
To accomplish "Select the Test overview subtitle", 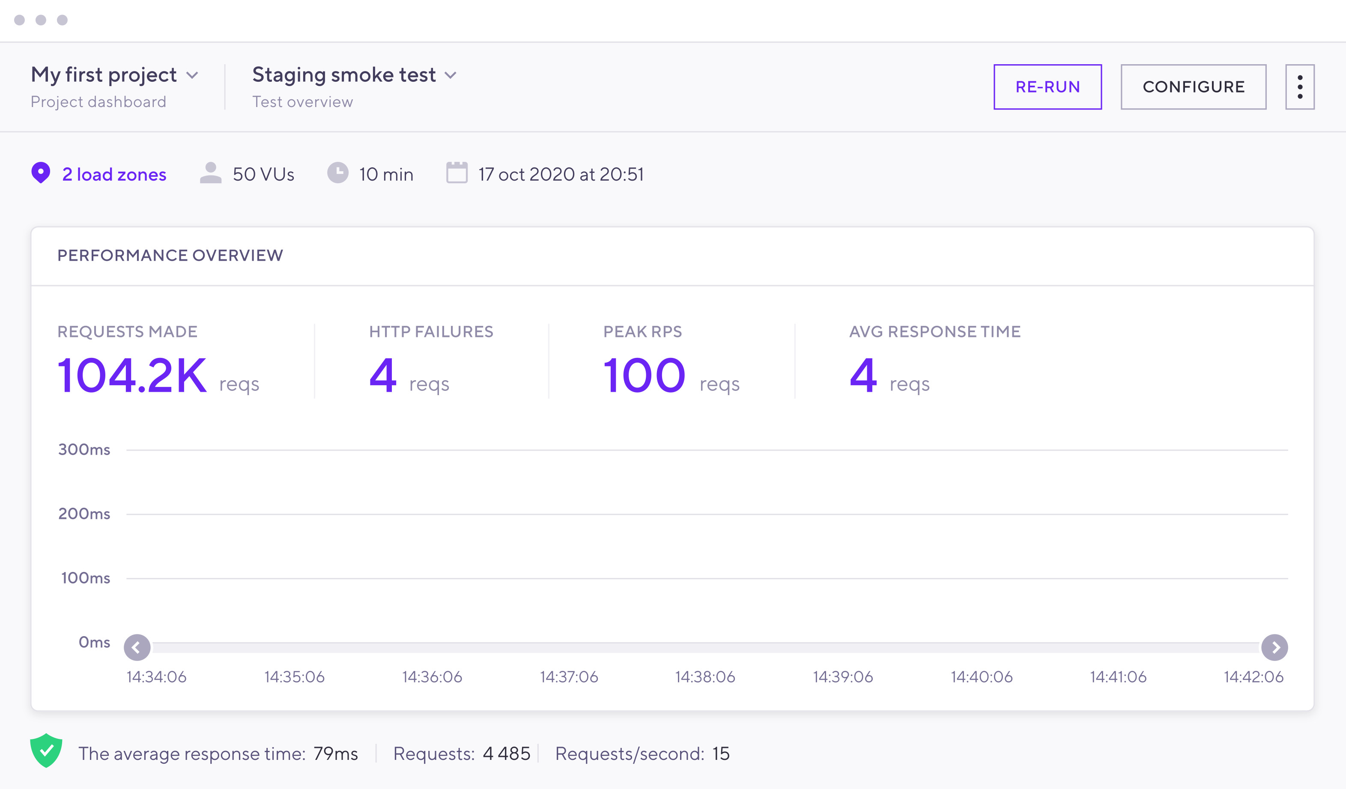I will (x=302, y=102).
